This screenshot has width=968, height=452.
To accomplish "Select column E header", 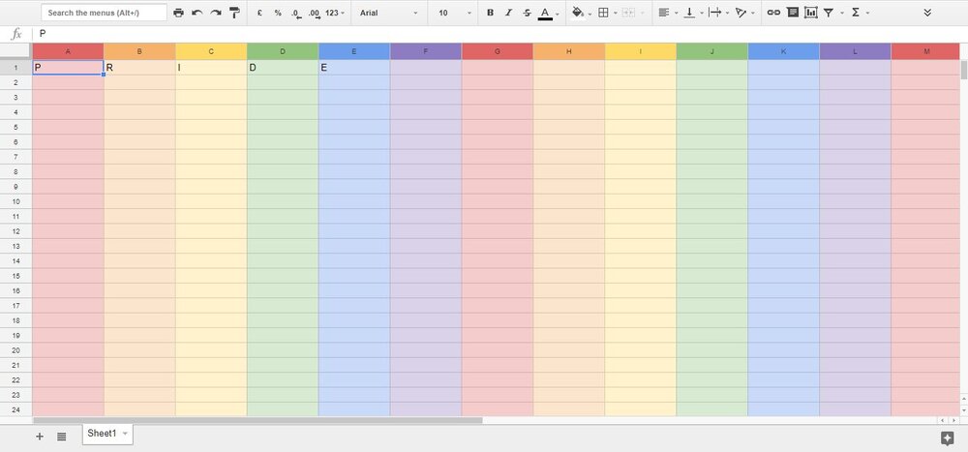I will click(354, 51).
